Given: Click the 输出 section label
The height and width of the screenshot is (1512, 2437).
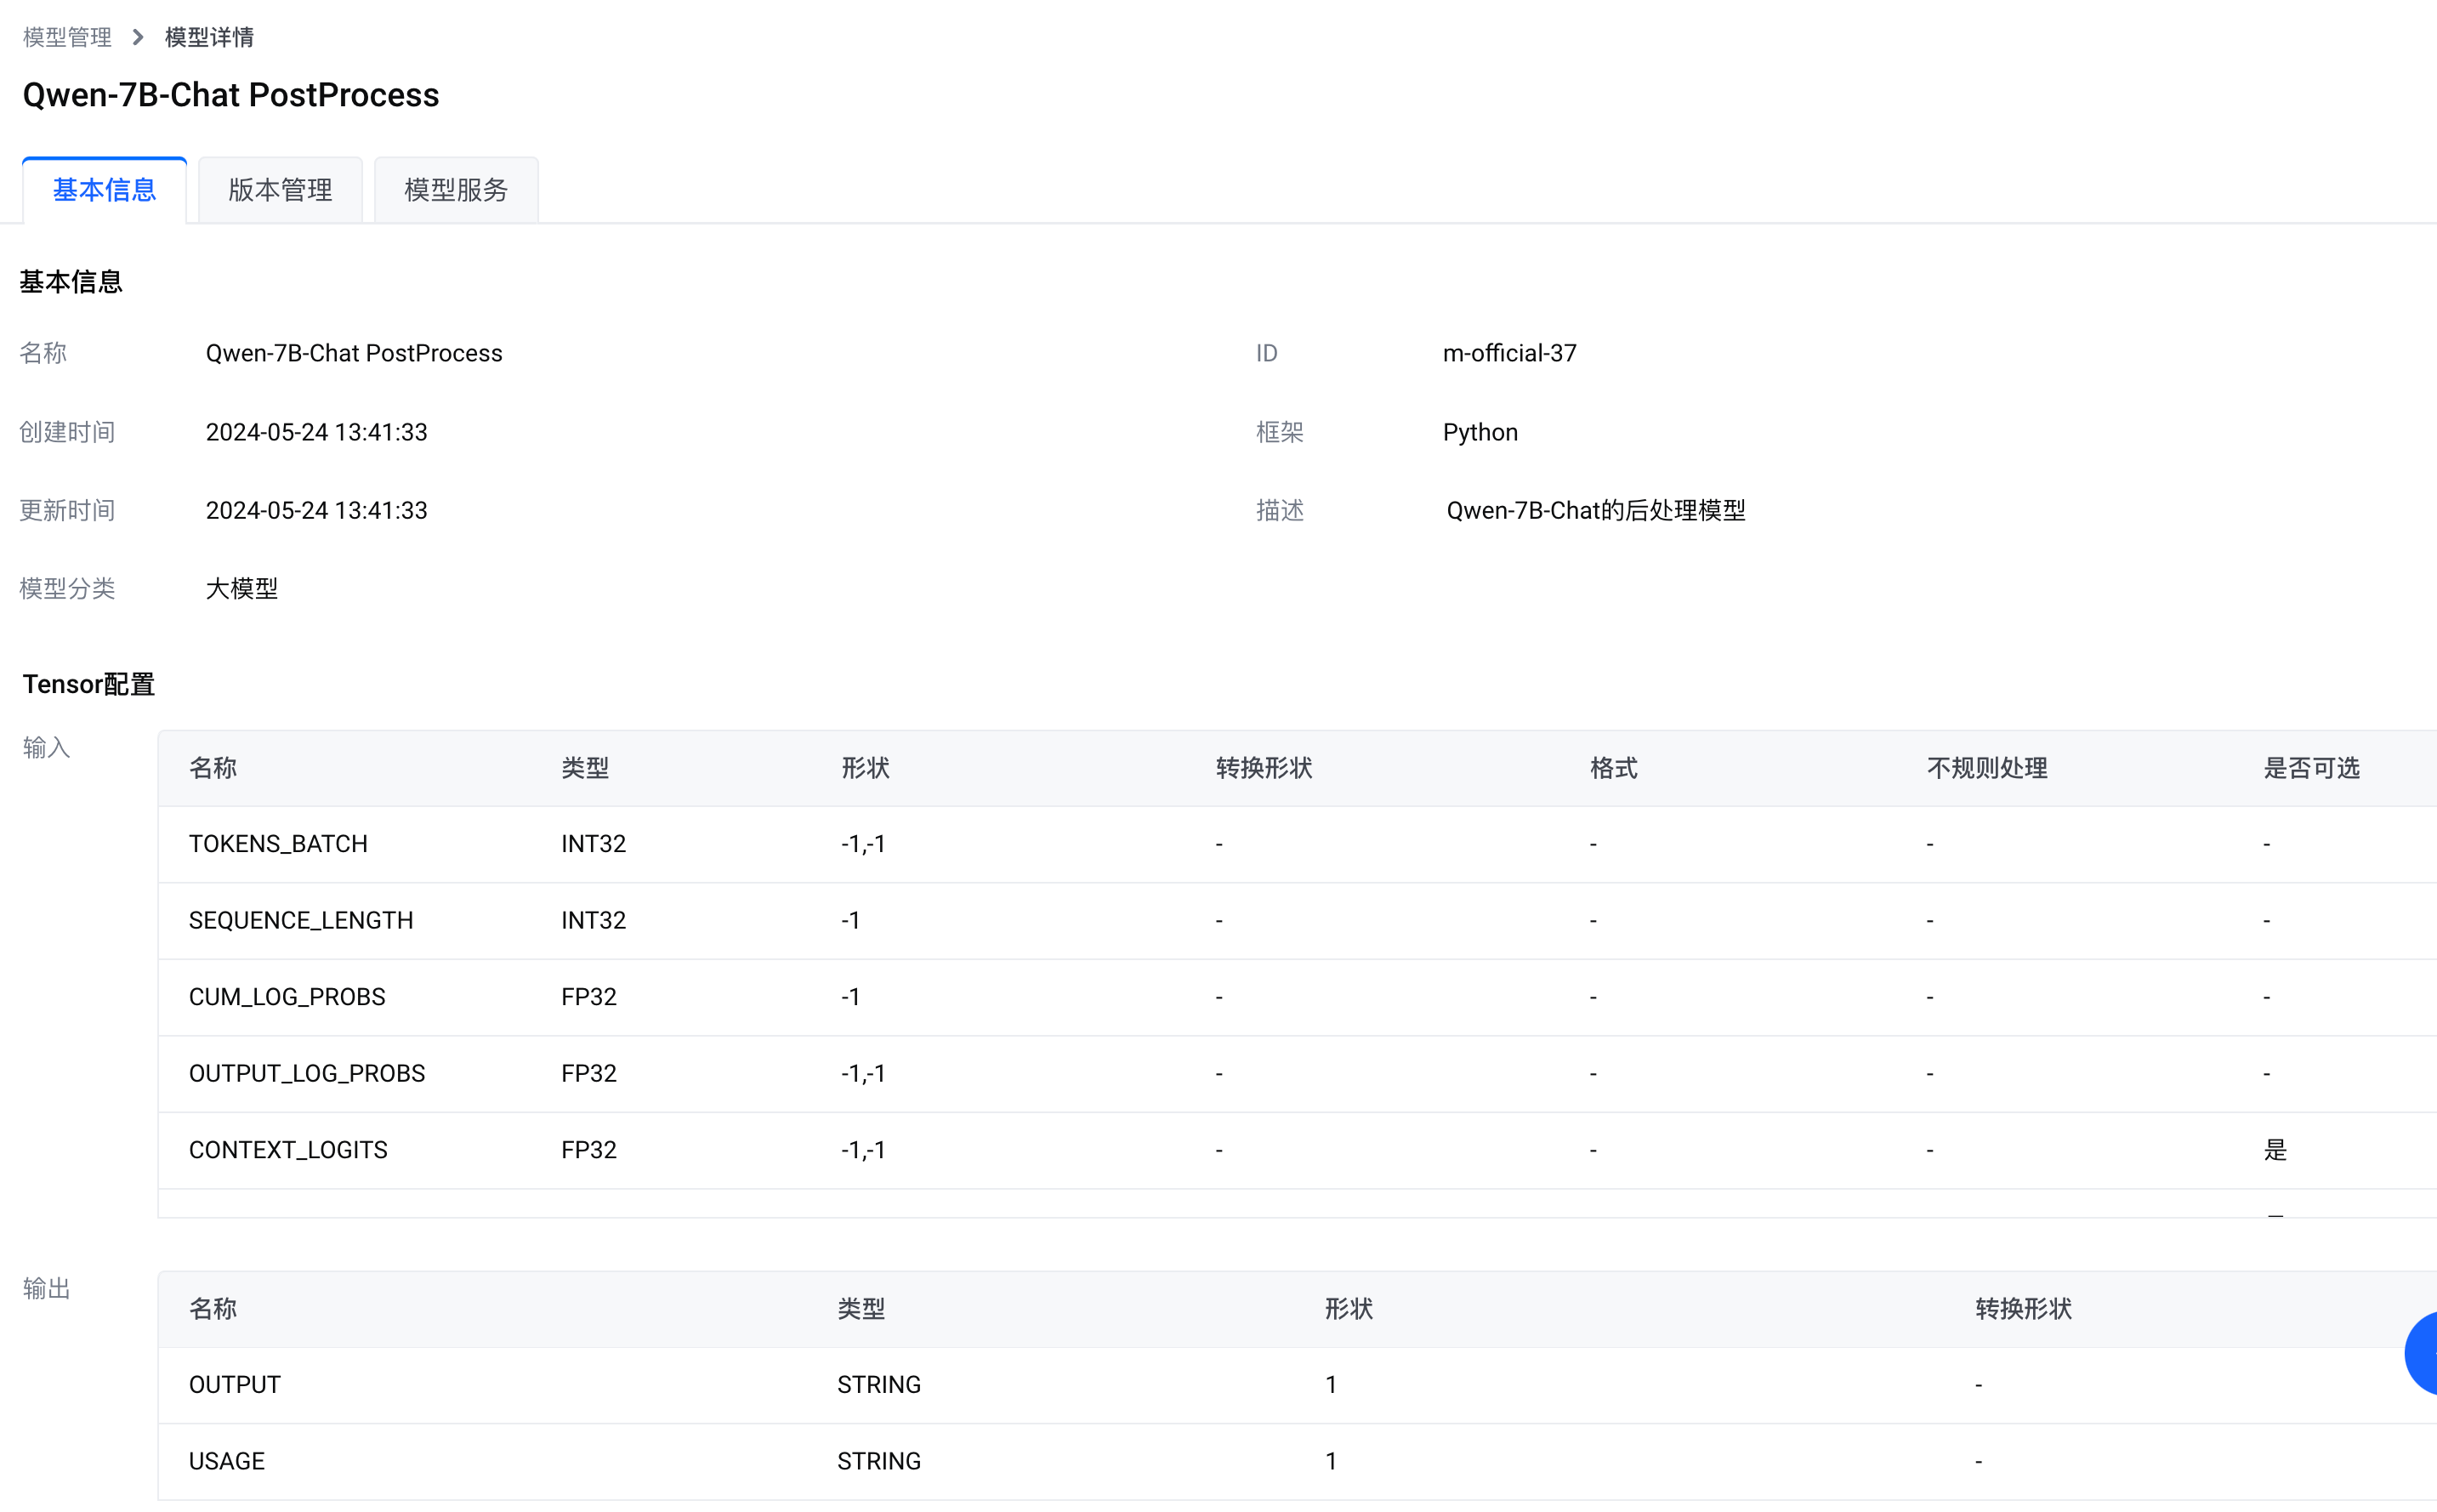Looking at the screenshot, I should click(x=46, y=1289).
